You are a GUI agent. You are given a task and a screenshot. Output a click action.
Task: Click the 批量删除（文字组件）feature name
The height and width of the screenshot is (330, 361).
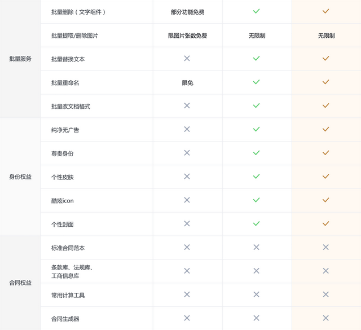pos(78,12)
